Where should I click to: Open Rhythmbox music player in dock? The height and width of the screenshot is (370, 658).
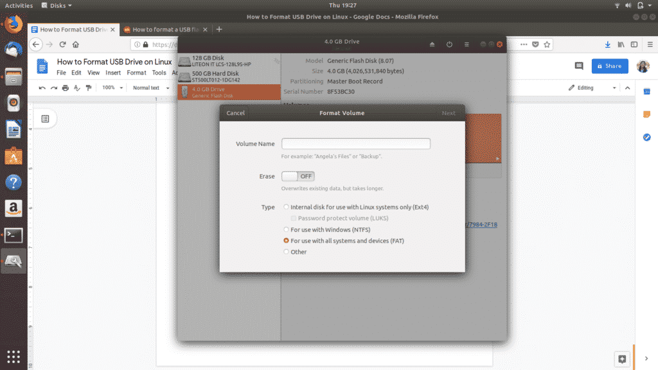click(x=13, y=103)
